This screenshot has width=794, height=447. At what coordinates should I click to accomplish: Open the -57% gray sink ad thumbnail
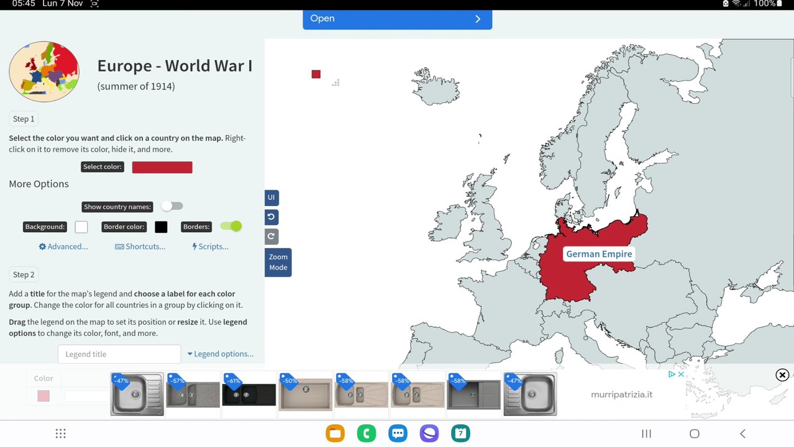point(193,394)
